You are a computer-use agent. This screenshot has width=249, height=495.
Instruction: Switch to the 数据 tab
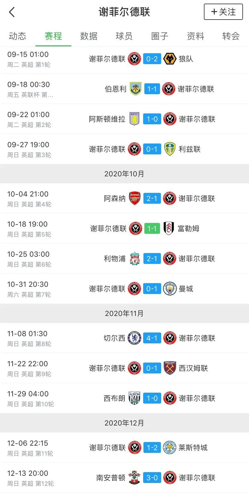coord(89,36)
